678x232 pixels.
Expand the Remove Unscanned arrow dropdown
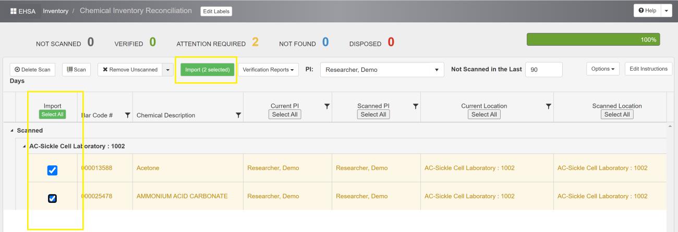point(167,70)
